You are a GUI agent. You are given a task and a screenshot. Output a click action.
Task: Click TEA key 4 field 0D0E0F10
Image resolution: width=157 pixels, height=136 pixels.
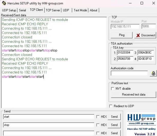pos(146,59)
